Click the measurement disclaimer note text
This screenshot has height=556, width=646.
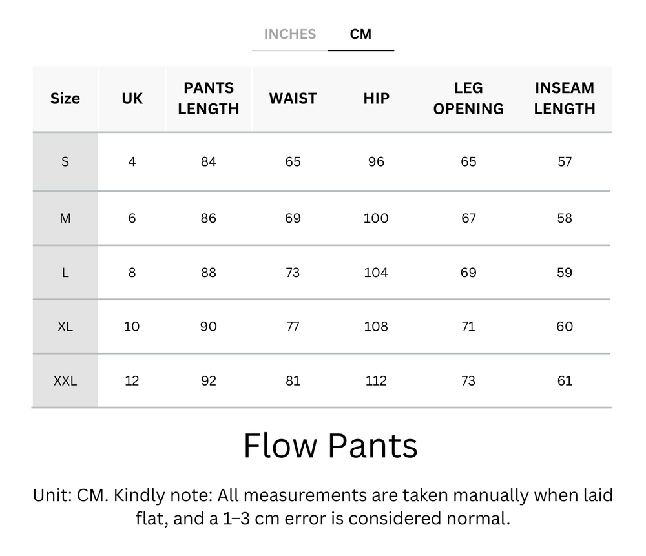click(x=323, y=508)
